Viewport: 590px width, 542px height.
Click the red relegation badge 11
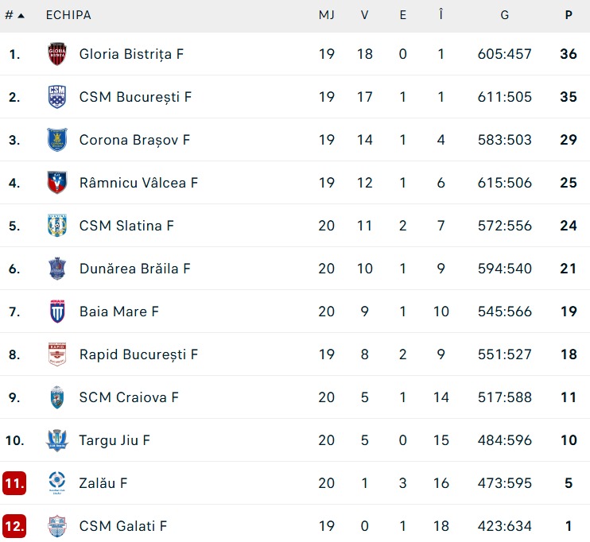[x=14, y=483]
